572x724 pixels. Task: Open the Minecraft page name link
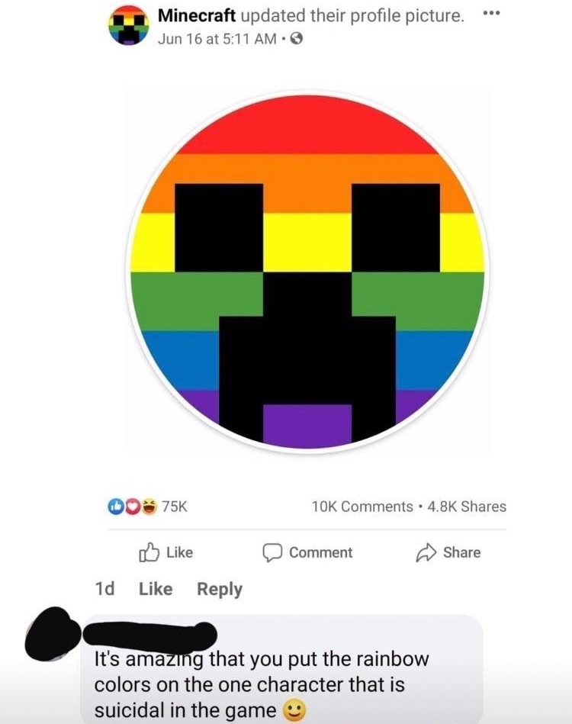pyautogui.click(x=197, y=16)
